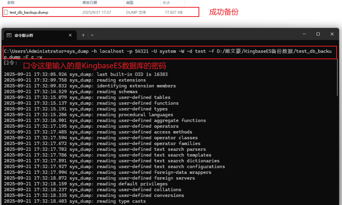Click the 'reading default privileges' line
Viewport: 342px width, 205px height.
(x=86, y=184)
